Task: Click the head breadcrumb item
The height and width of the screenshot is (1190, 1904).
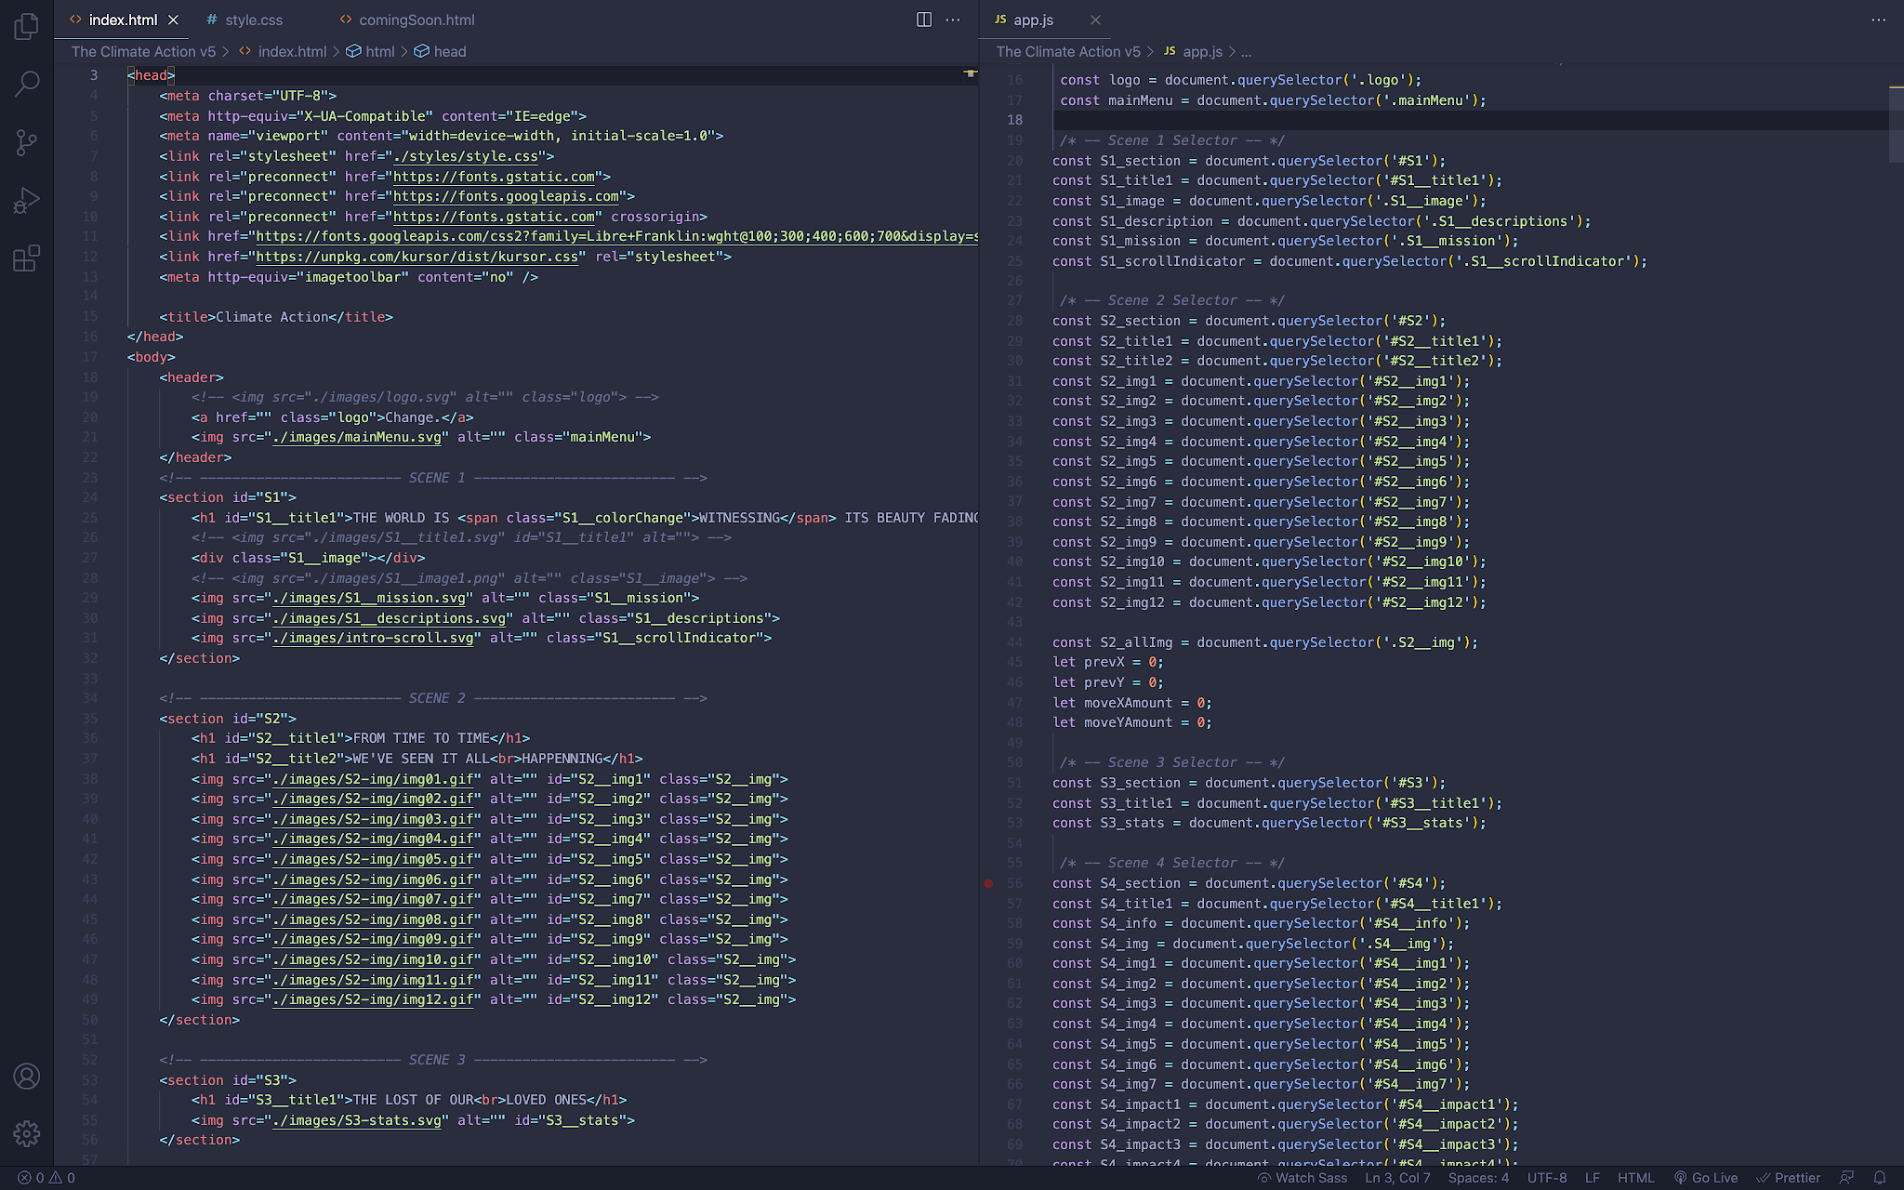Action: pos(449,51)
